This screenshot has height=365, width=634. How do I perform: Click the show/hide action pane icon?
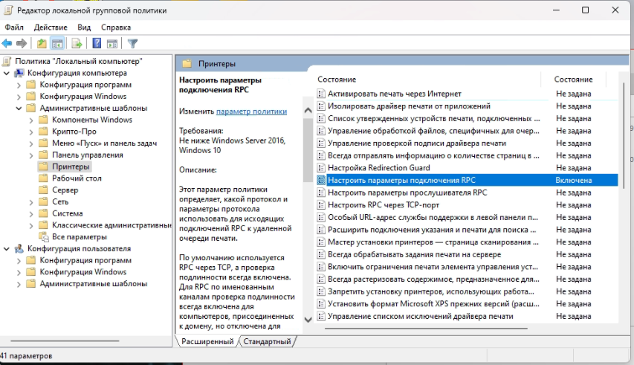(112, 43)
